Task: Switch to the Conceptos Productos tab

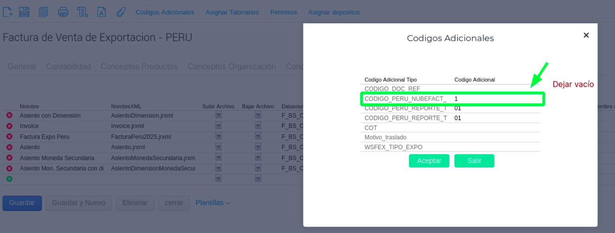Action: (x=139, y=66)
